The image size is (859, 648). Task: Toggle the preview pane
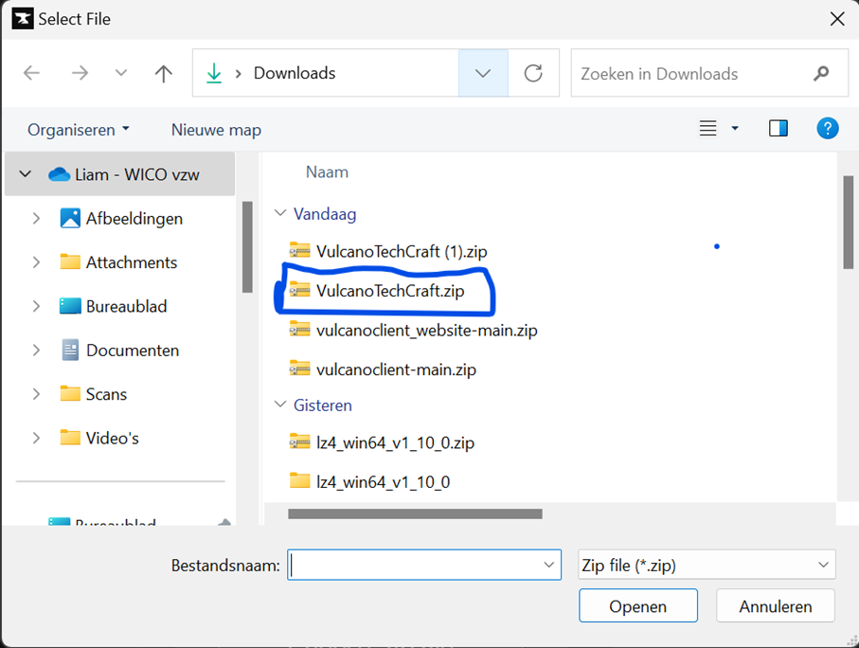tap(778, 128)
